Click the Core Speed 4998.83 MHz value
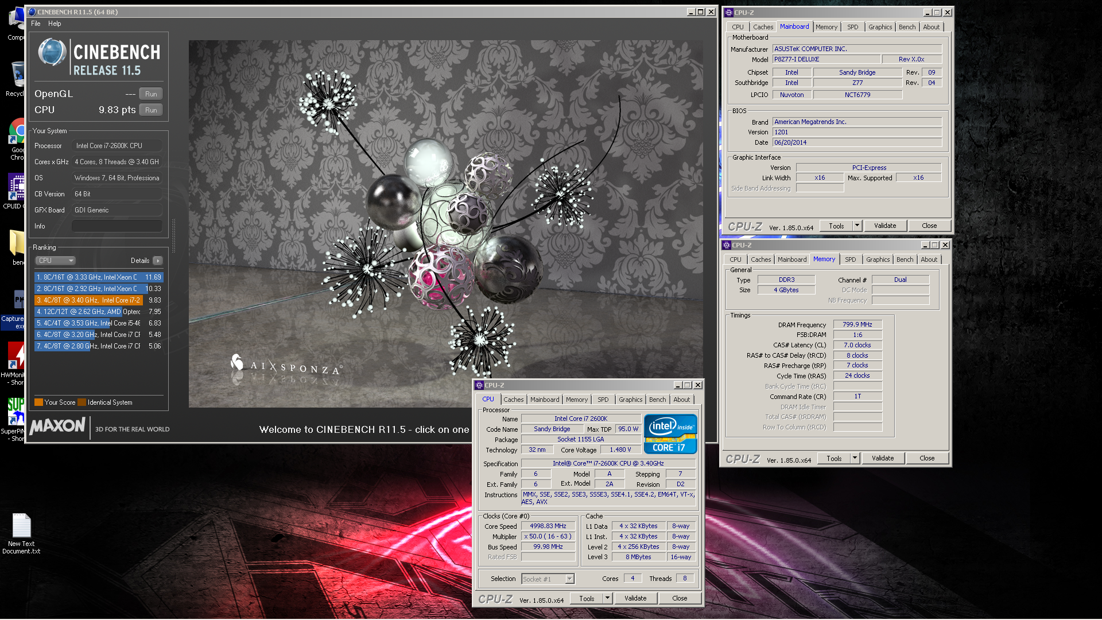 click(548, 526)
